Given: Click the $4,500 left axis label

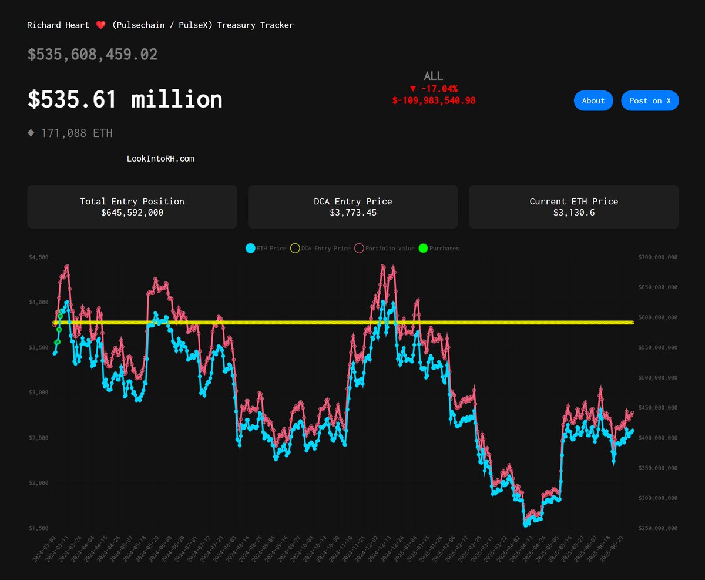Looking at the screenshot, I should pos(39,257).
